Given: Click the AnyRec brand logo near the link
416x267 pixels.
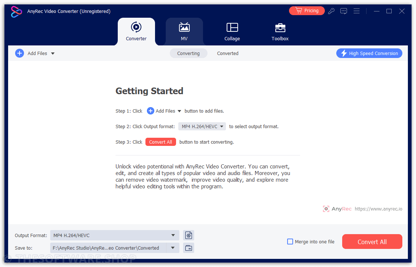Looking at the screenshot, I should (337, 209).
